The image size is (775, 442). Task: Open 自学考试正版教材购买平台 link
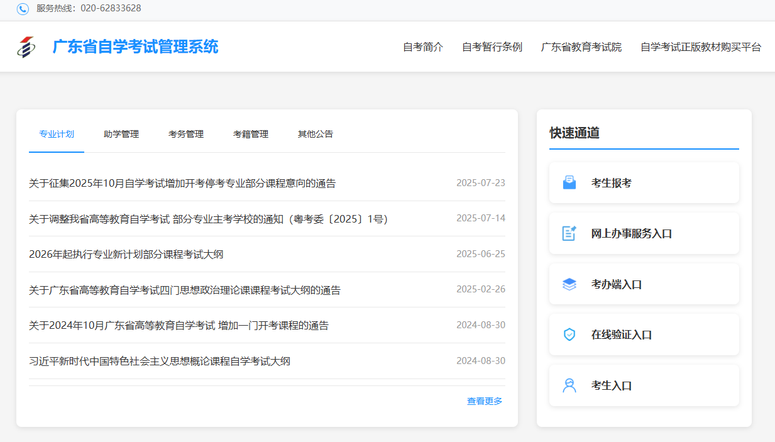[x=701, y=47]
